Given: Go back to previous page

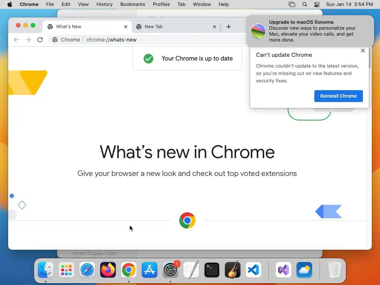Looking at the screenshot, I should [x=16, y=40].
